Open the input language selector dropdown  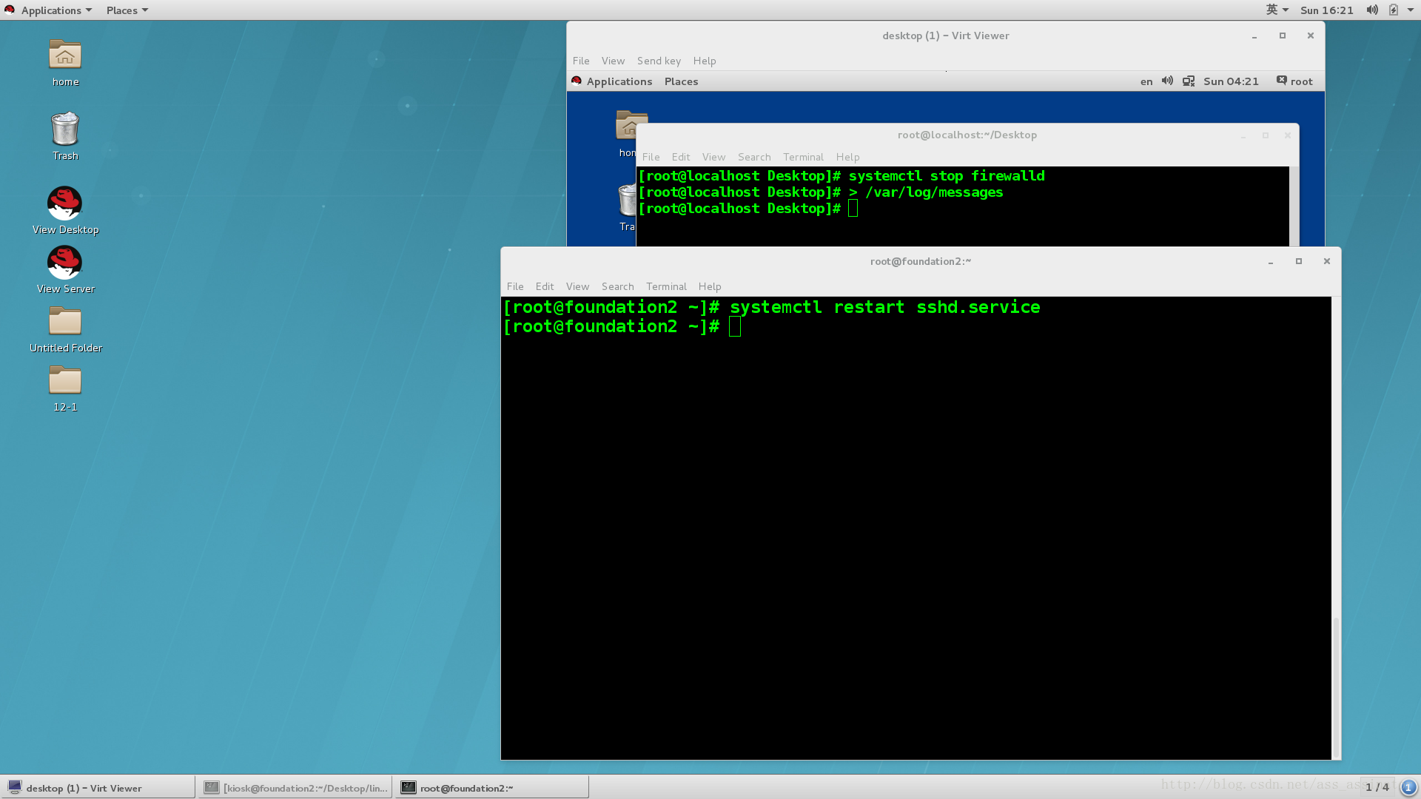1277,10
